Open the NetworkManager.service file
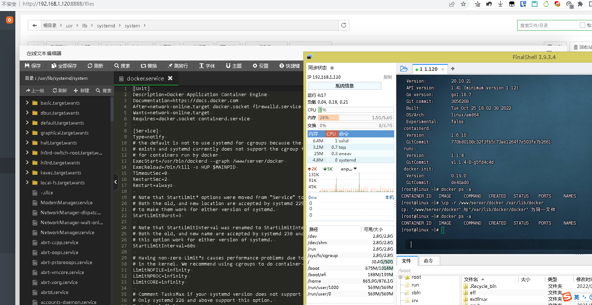Screen dimensions: 592x305 (67, 232)
